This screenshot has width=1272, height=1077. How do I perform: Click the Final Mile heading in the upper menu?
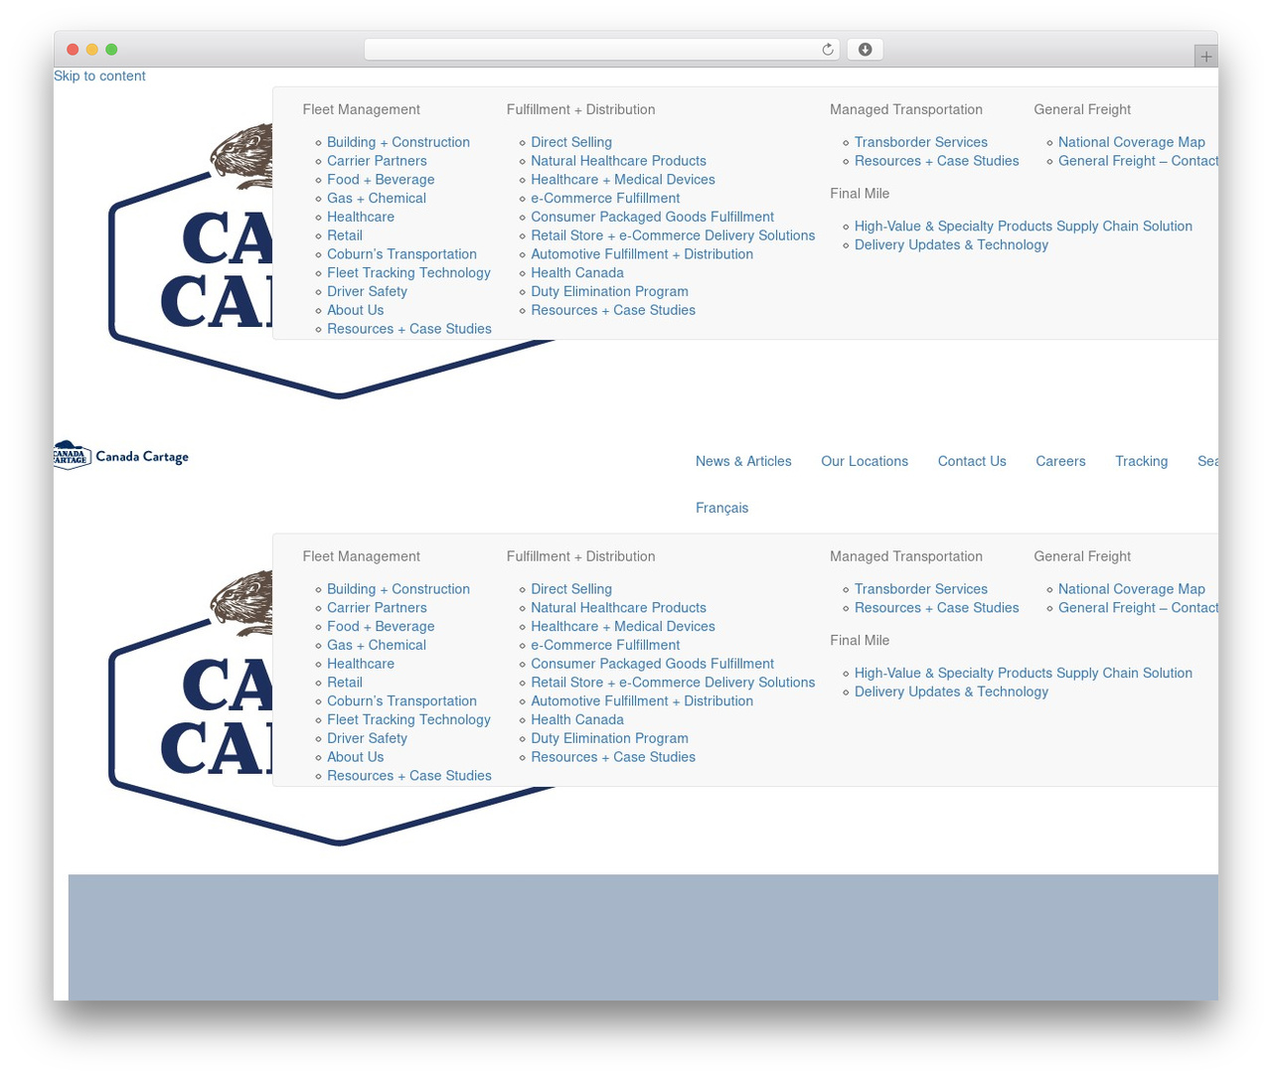[x=860, y=194]
